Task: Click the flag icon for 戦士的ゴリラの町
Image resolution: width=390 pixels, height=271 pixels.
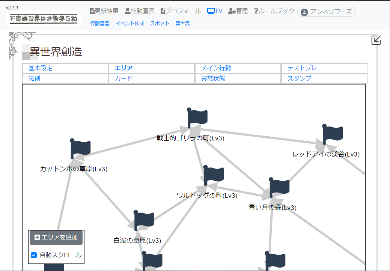Action: [197, 118]
